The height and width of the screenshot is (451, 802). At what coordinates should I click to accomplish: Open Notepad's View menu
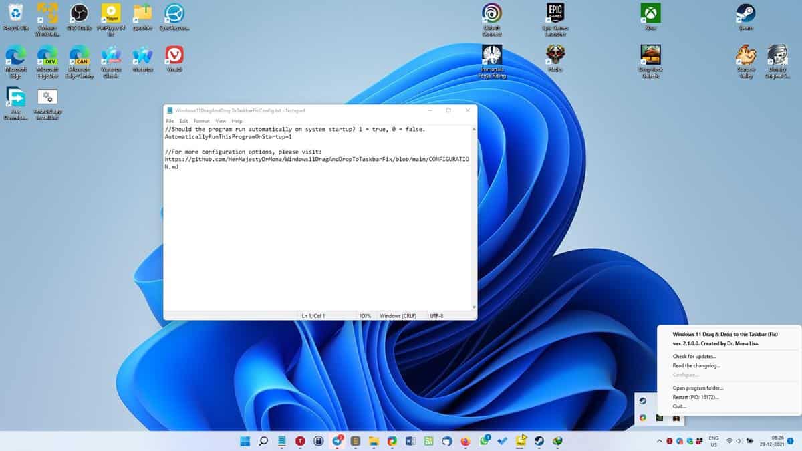221,121
